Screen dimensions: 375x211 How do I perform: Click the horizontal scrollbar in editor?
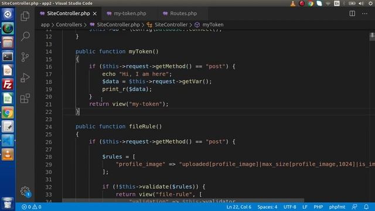coord(183,200)
